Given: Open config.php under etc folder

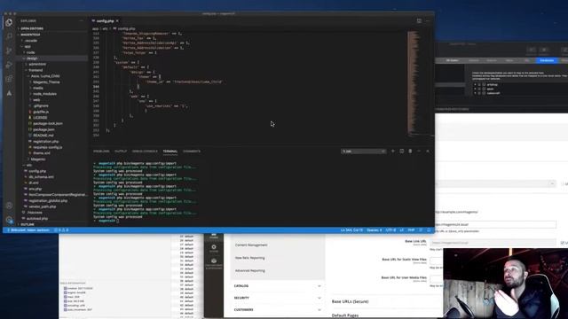Looking at the screenshot, I should [x=37, y=171].
